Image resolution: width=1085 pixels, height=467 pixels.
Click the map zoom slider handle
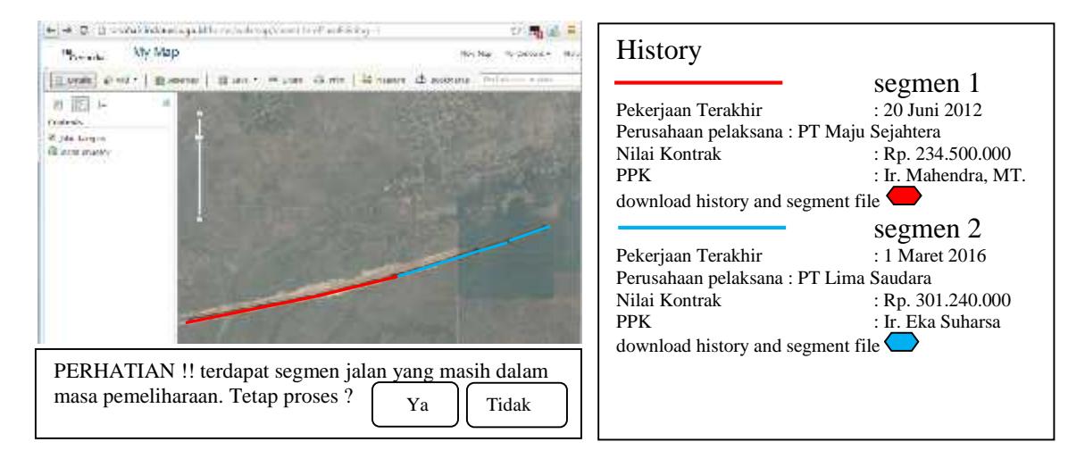199,138
